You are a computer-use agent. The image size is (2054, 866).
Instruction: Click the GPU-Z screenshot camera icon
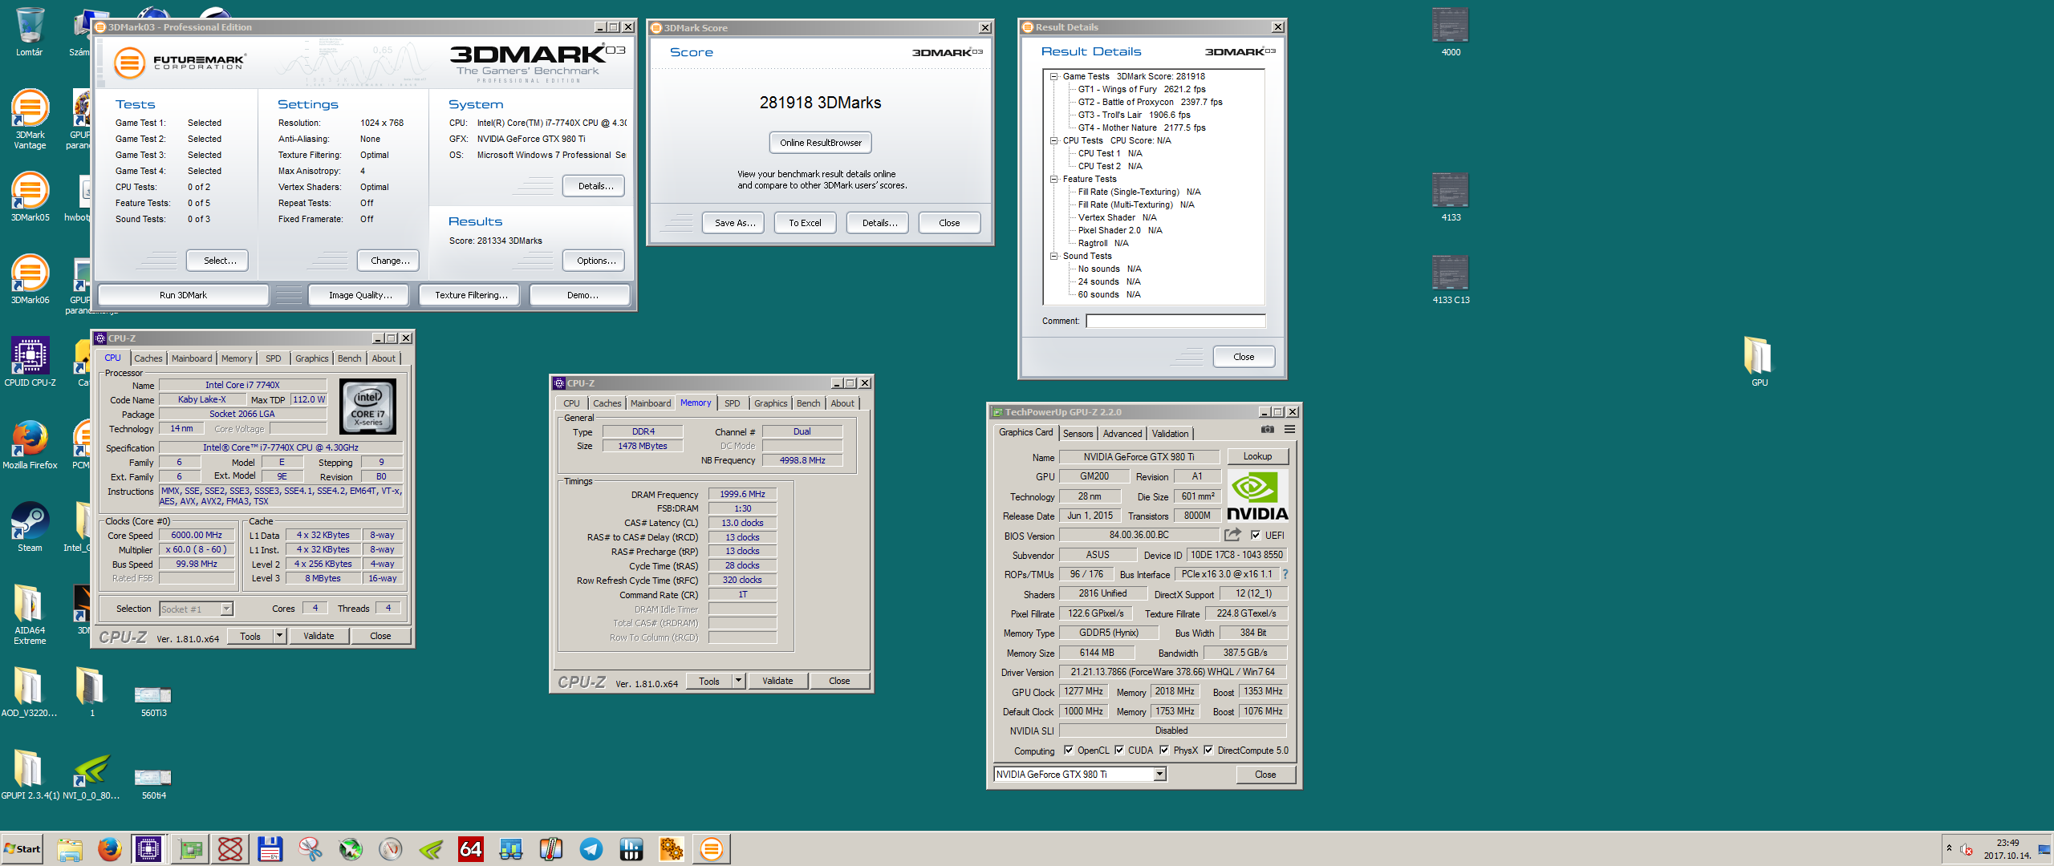(1268, 430)
